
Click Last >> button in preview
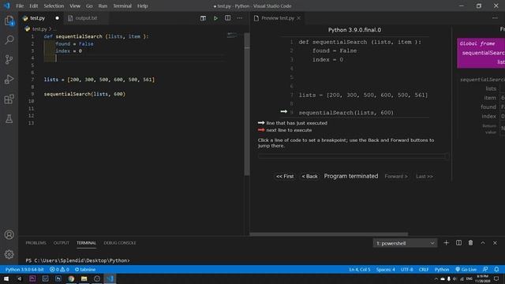(x=425, y=177)
